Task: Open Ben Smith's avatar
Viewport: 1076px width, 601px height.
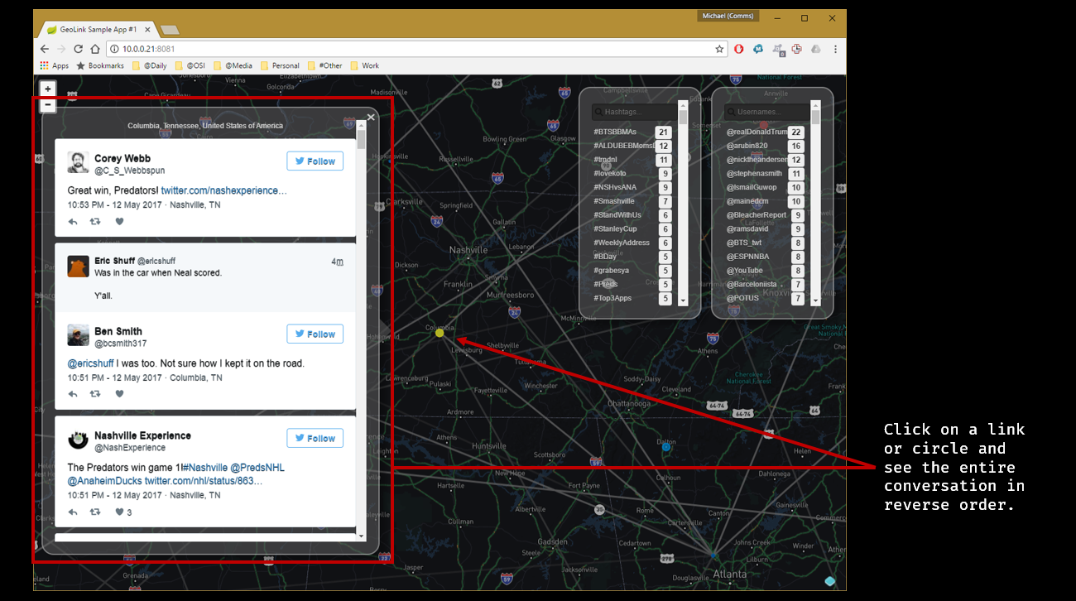Action: (78, 335)
